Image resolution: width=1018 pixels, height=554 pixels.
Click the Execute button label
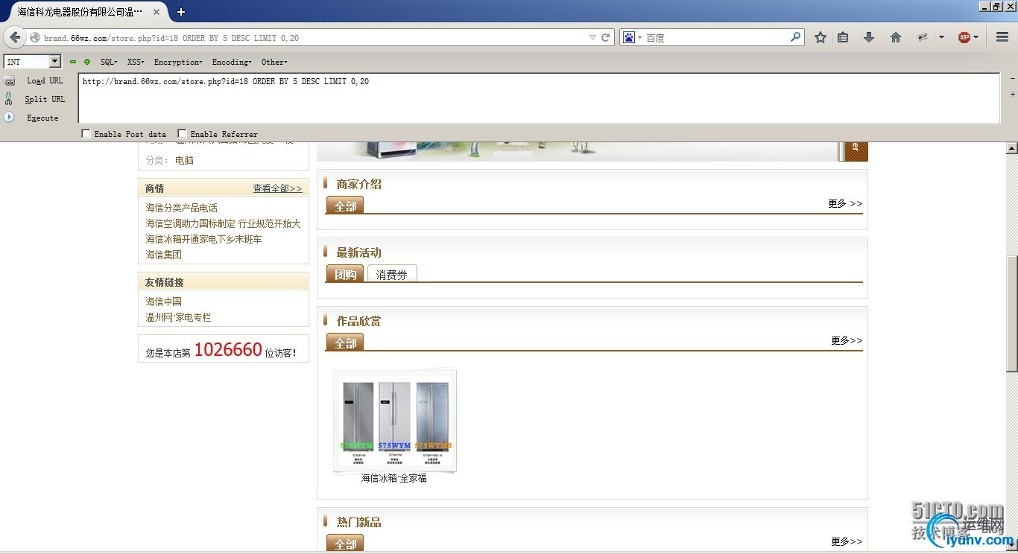point(42,118)
